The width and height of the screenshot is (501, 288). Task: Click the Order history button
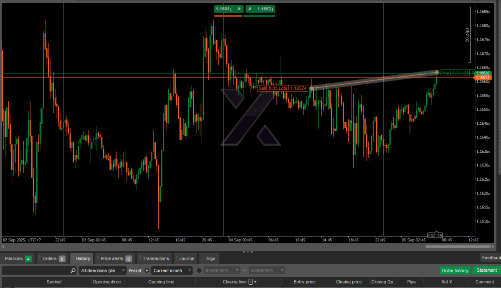455,270
